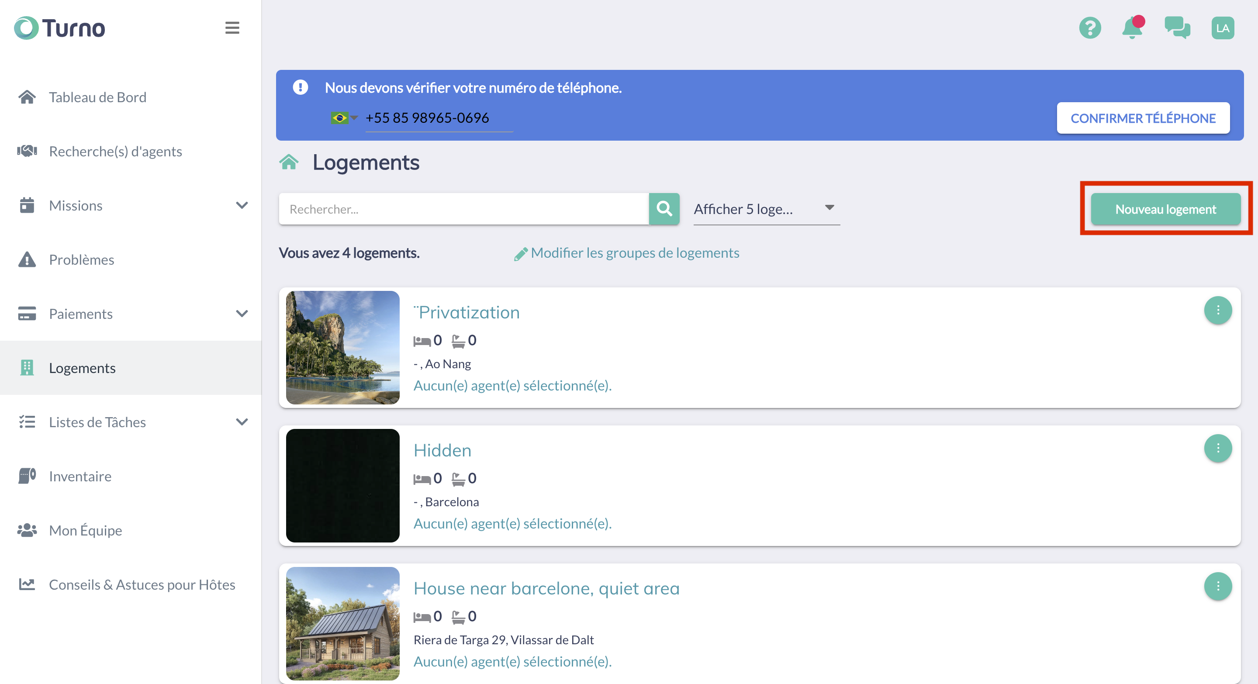
Task: Open the Tableau de Bord sidebar icon
Action: click(x=27, y=97)
